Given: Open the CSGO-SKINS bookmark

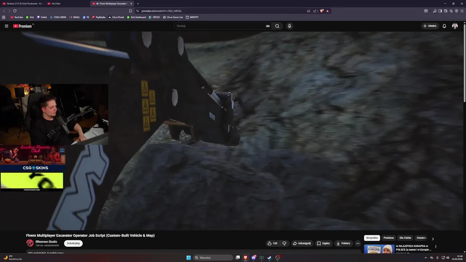Looking at the screenshot, I should pyautogui.click(x=58, y=17).
